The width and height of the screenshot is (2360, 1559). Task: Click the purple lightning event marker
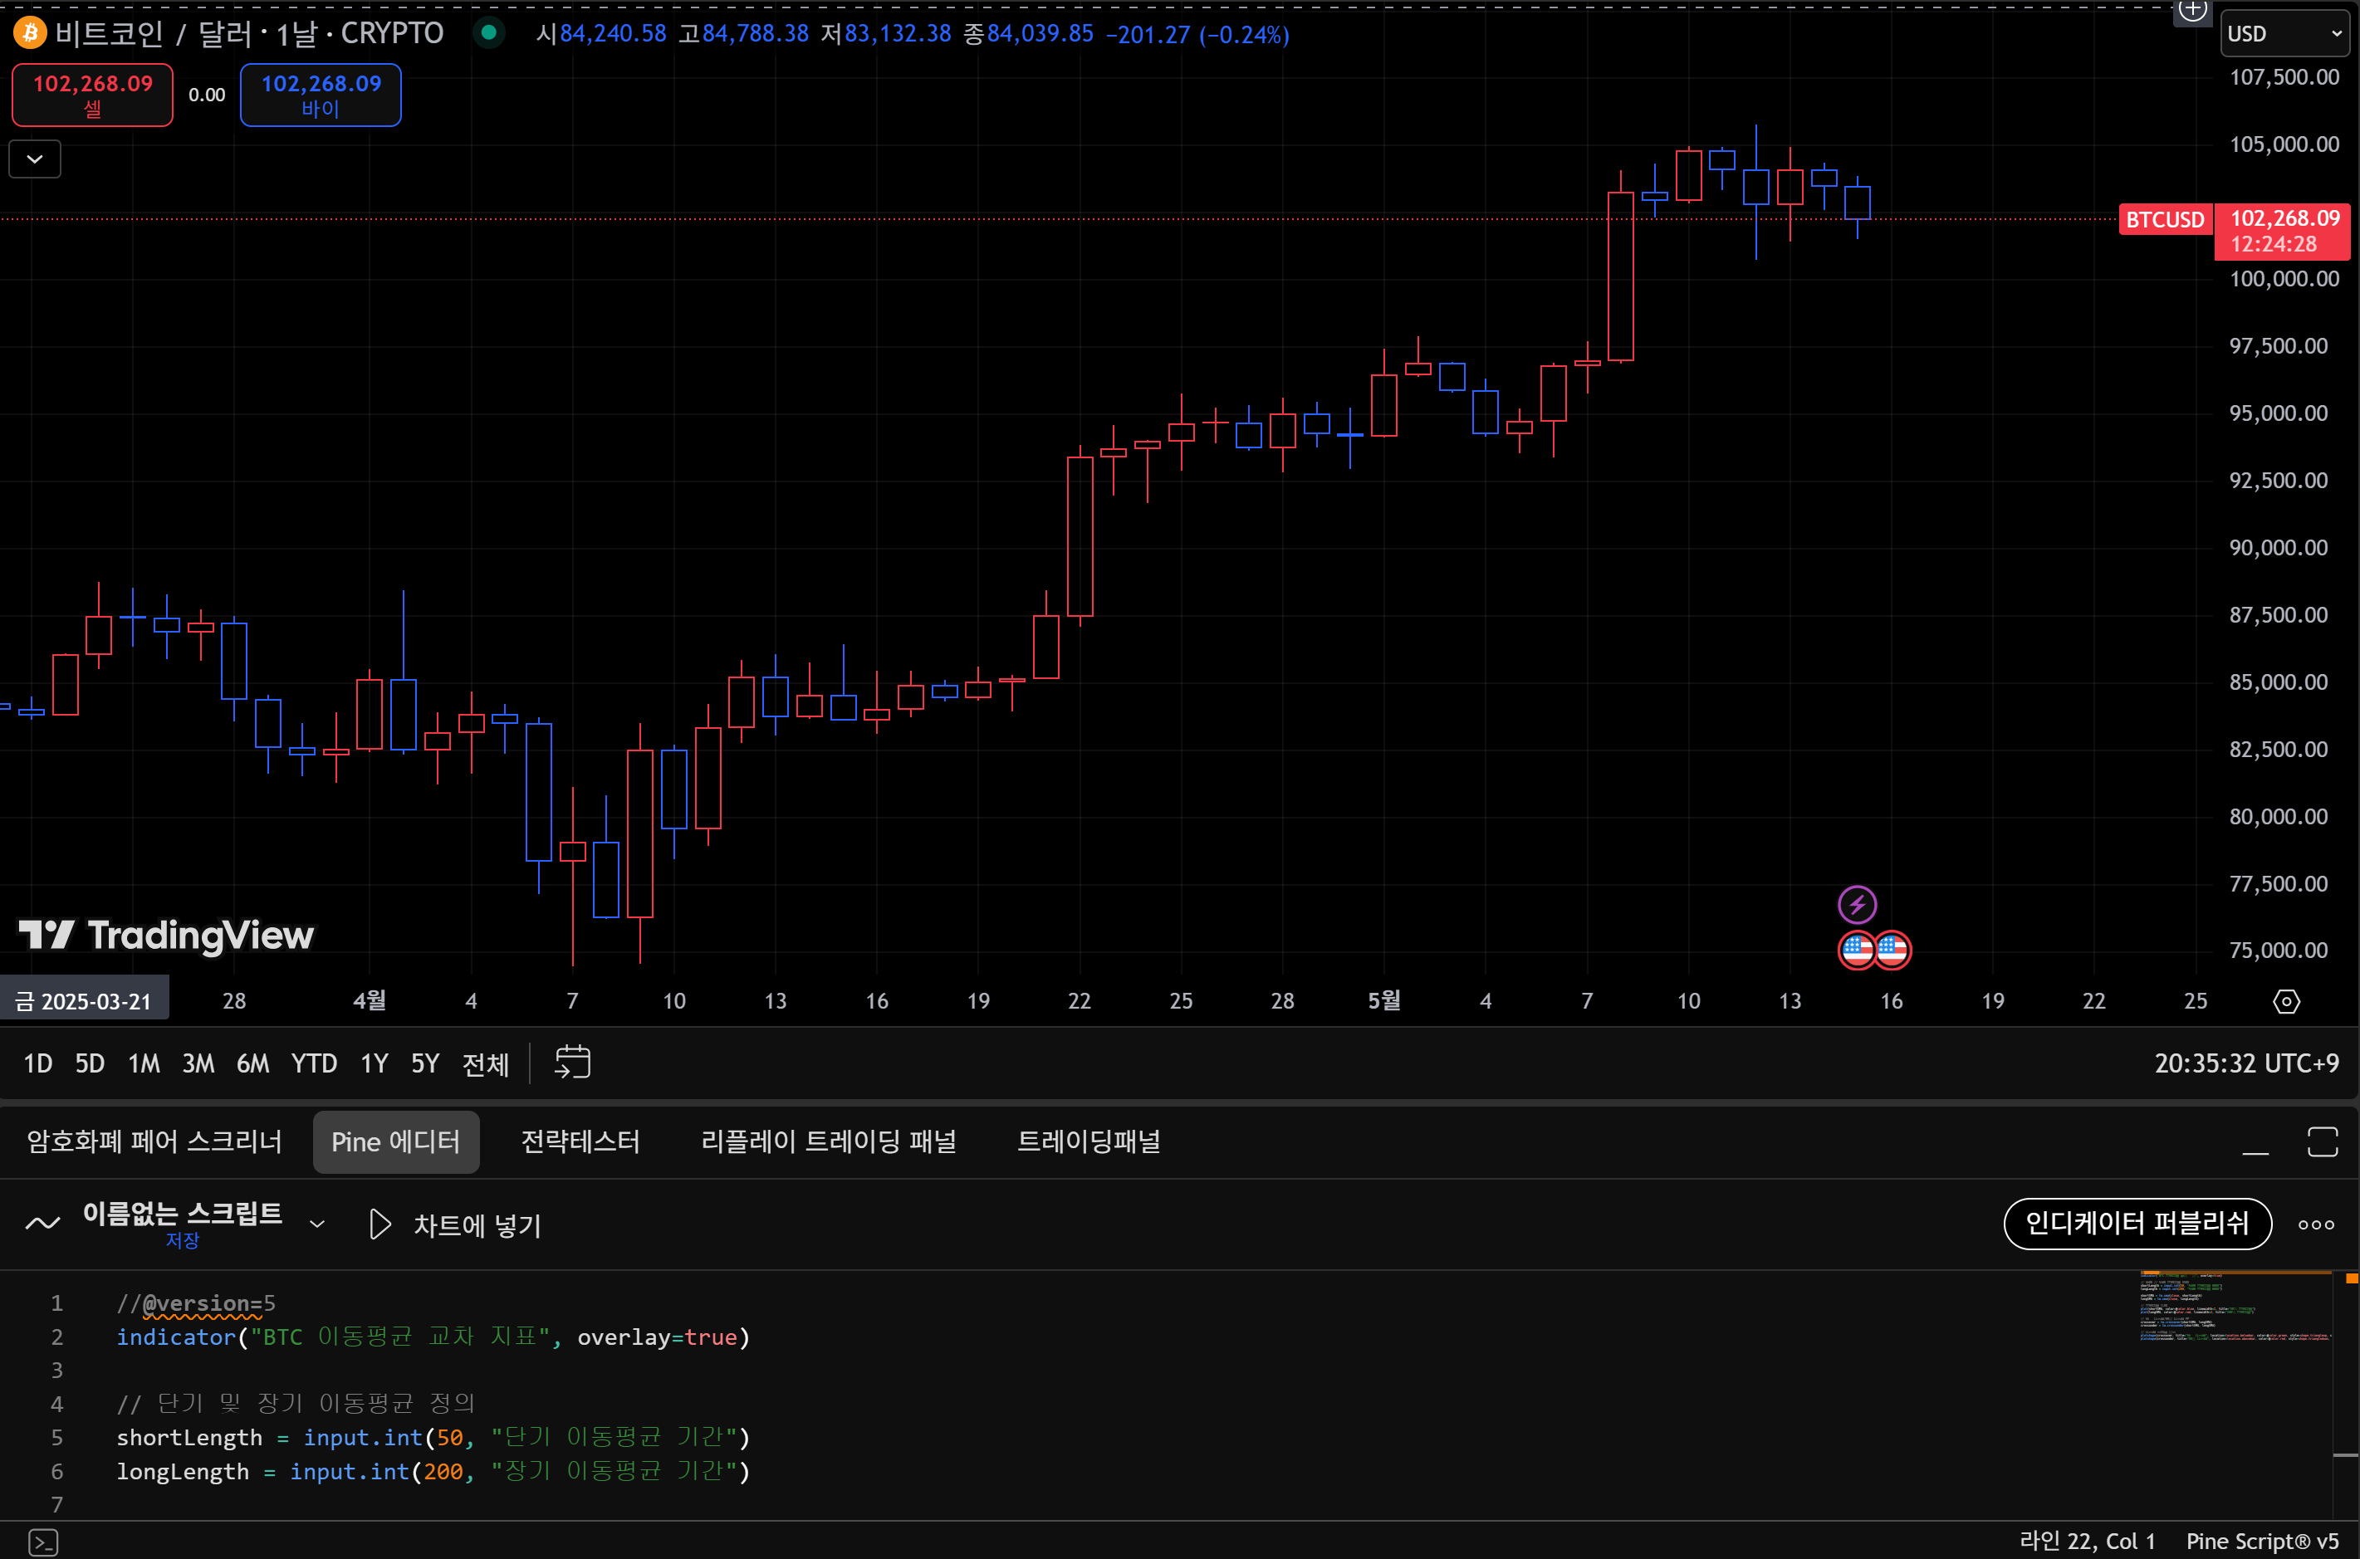pyautogui.click(x=1856, y=905)
